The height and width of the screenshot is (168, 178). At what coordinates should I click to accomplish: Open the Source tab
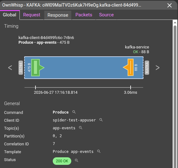click(x=106, y=15)
